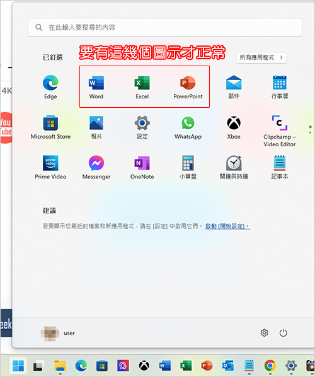Open Word from the taskbar
Viewport: 315px width, 377px height.
pyautogui.click(x=165, y=366)
